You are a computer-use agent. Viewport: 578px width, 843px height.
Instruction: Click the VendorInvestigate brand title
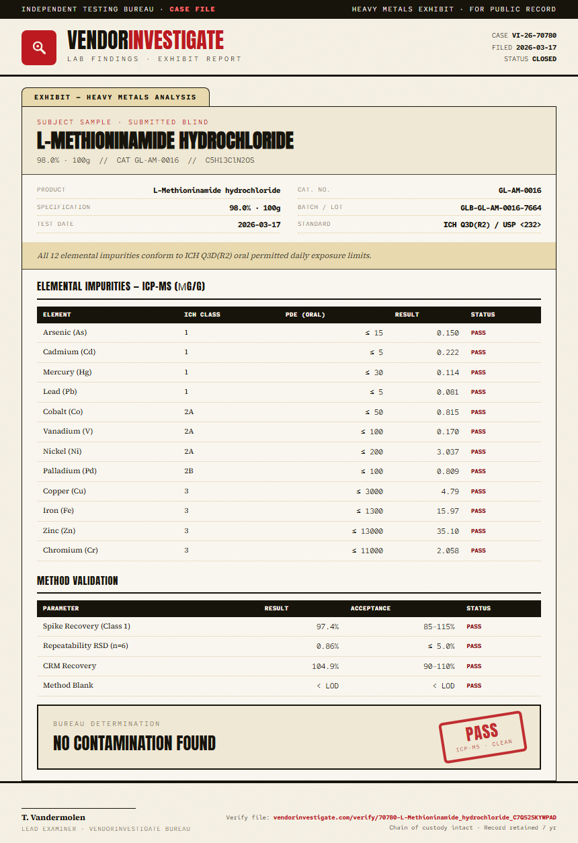tap(145, 40)
